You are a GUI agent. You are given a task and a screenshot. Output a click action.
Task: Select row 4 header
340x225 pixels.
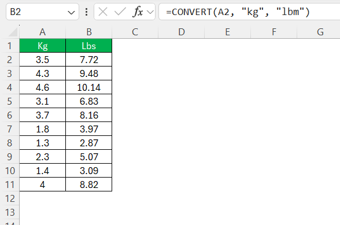(9, 87)
